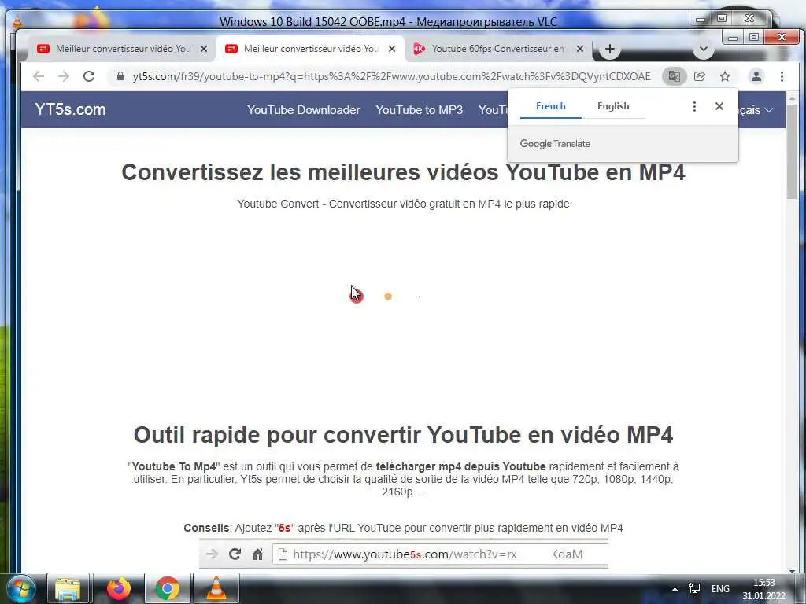Open the Google Translate address bar icon
806x604 pixels.
(674, 76)
